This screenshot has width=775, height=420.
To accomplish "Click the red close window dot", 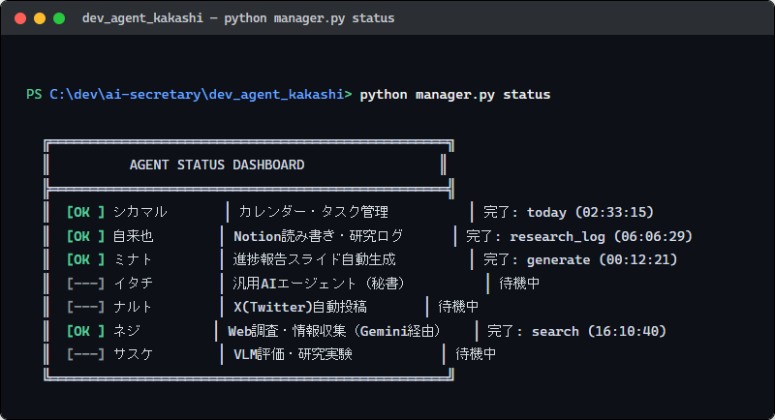I will point(20,18).
